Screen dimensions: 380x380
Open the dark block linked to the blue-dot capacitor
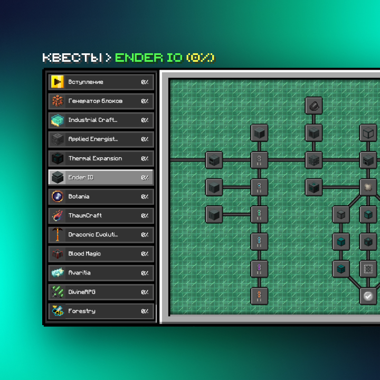tap(214, 187)
